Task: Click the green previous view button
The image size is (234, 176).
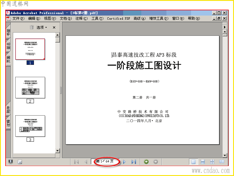Action: [146, 162]
